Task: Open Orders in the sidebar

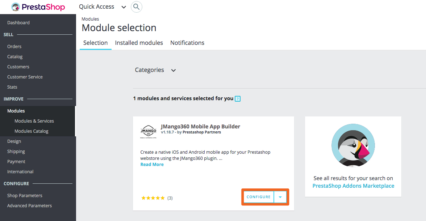Action: click(14, 46)
